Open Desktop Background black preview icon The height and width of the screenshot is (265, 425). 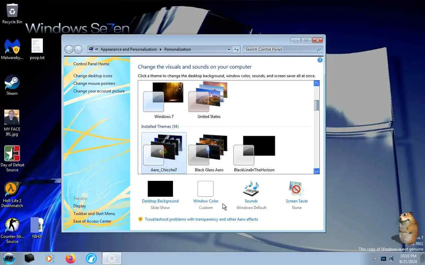160,189
